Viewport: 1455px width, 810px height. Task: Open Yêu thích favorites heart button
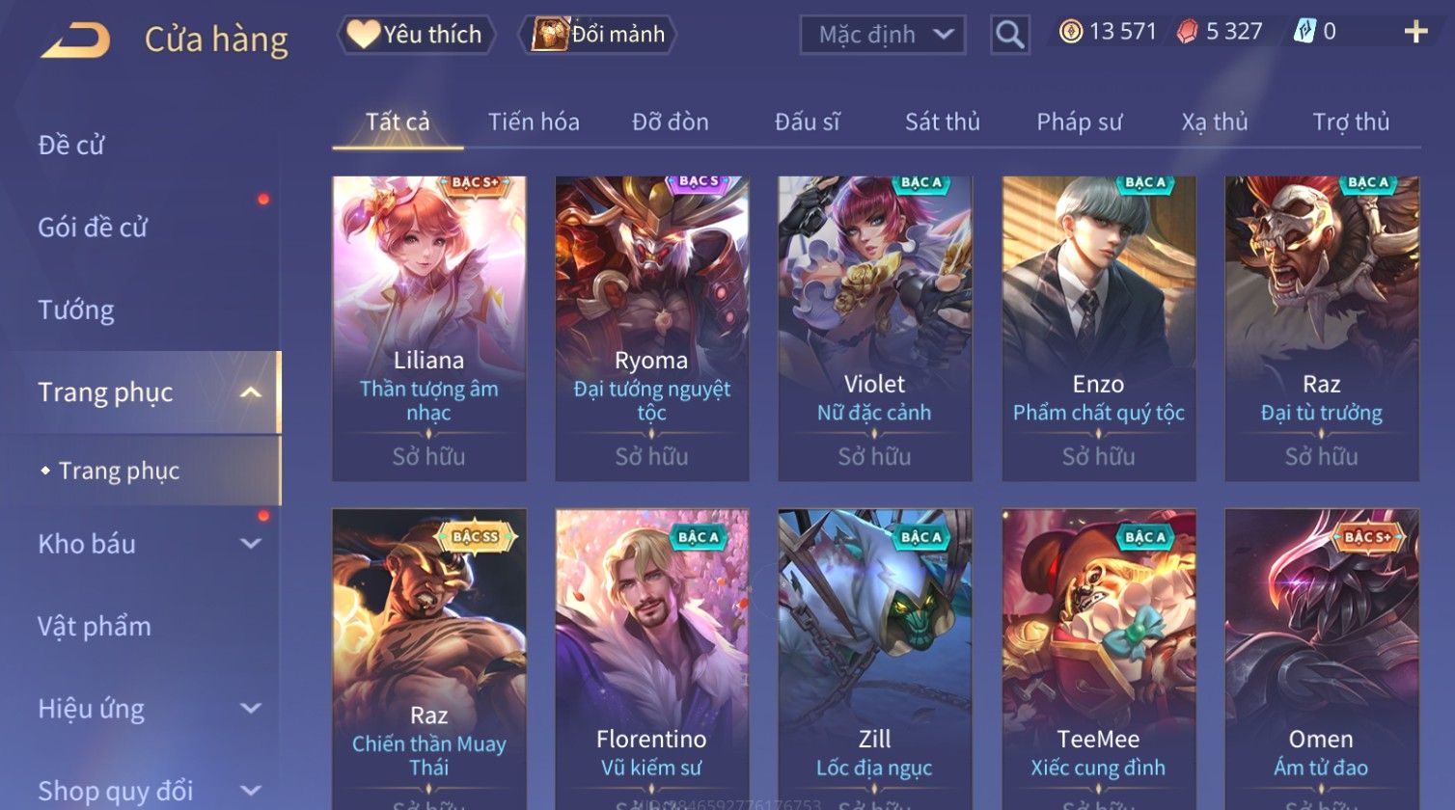click(x=416, y=35)
